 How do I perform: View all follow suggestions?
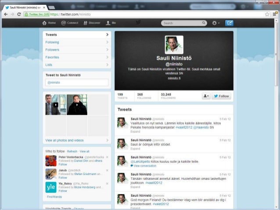pyautogui.click(x=84, y=151)
